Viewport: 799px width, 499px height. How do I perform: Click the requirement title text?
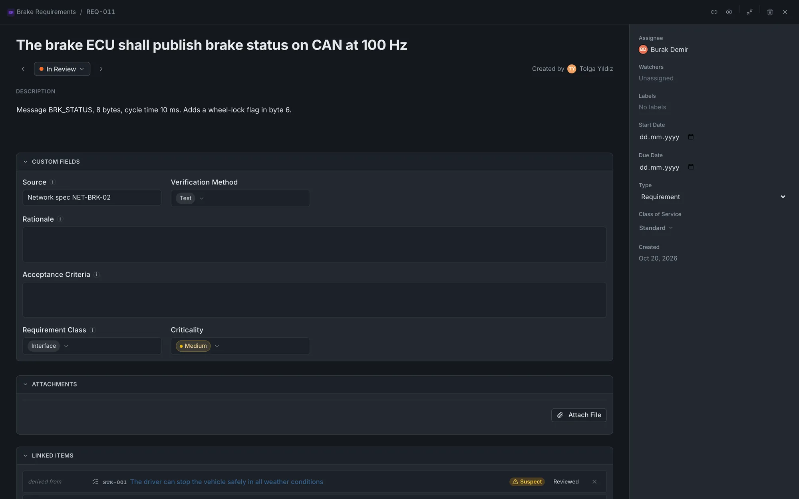(x=212, y=45)
